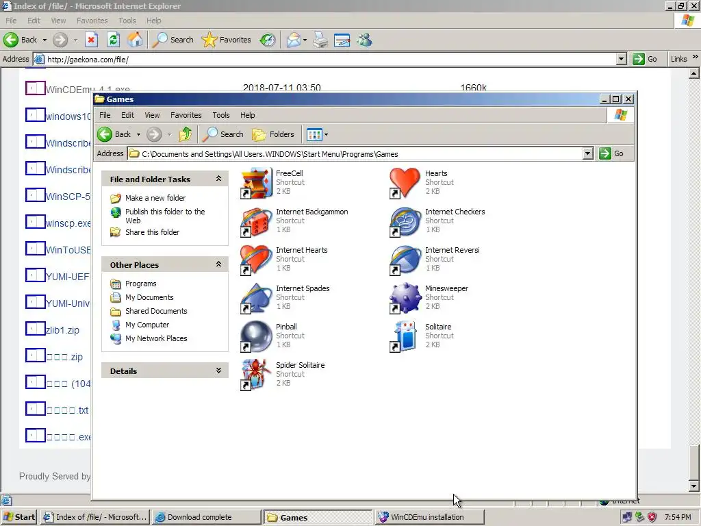This screenshot has width=701, height=526.
Task: Select Internet Checkers shortcut icon
Action: [x=405, y=221]
